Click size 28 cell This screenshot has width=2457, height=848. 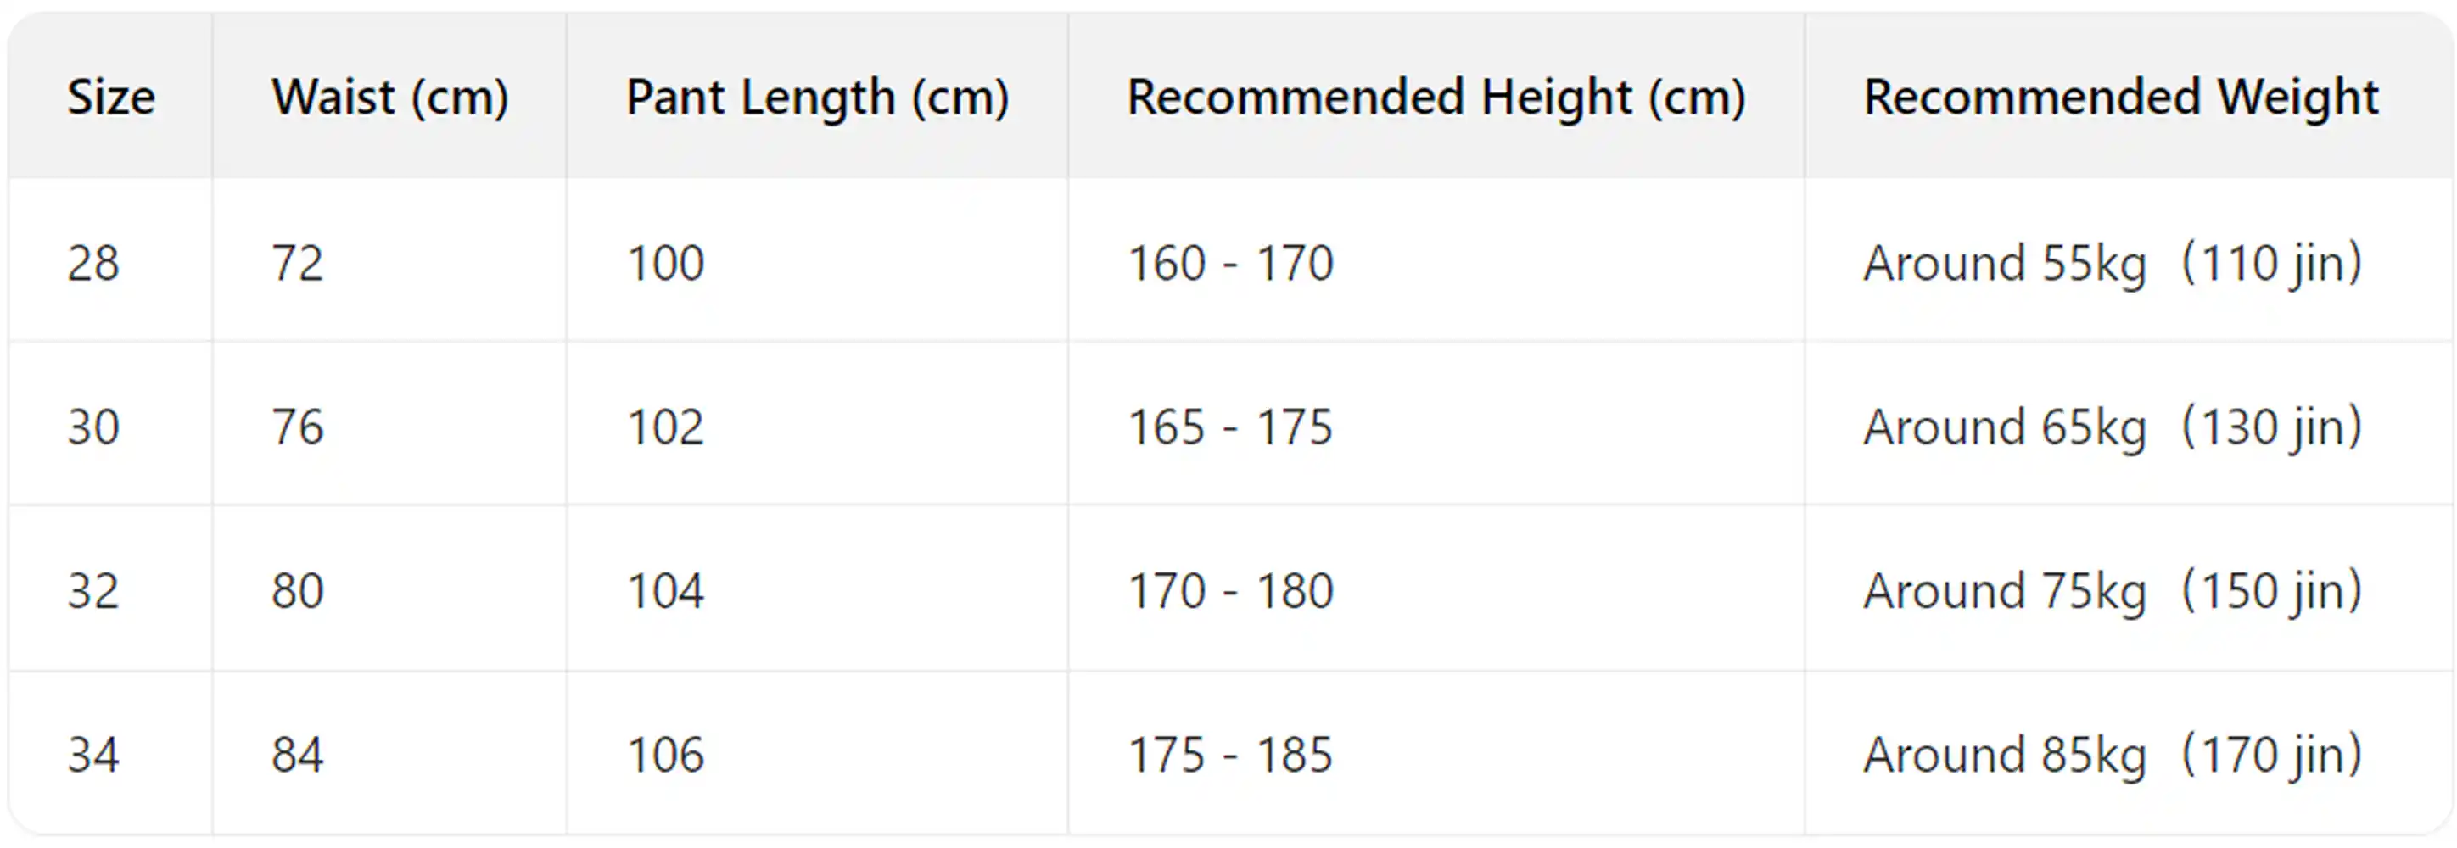[93, 263]
